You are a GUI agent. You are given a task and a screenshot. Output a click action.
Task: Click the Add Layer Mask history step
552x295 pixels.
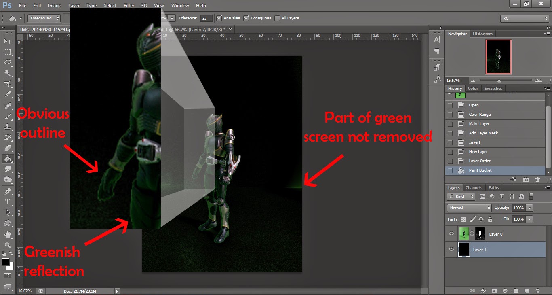click(x=479, y=133)
